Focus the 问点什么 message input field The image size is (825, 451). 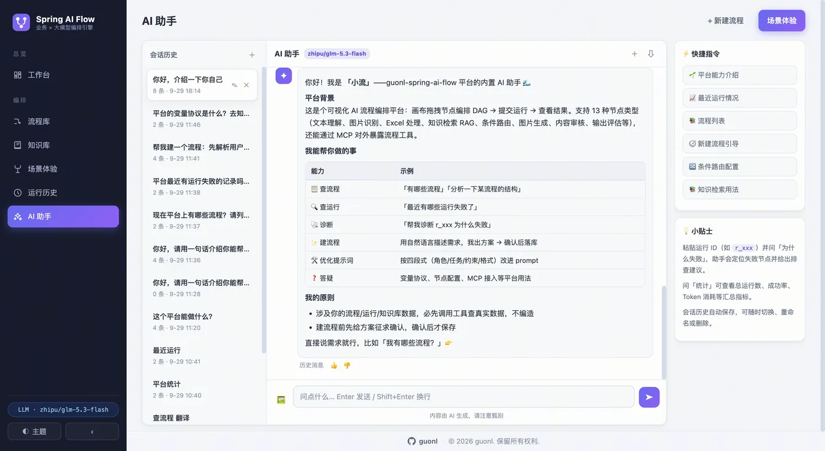(464, 397)
